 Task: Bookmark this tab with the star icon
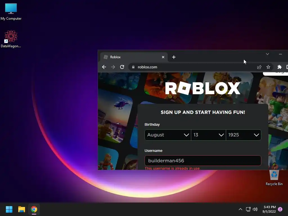[x=268, y=67]
